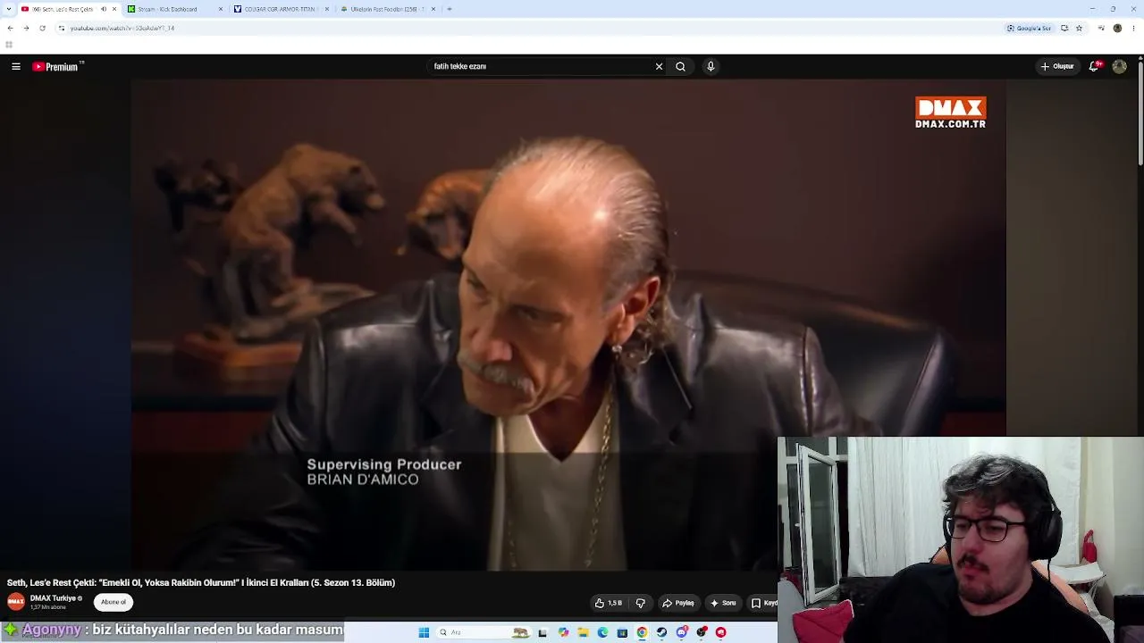
Task: Open Chrome media controls icon
Action: [1101, 28]
